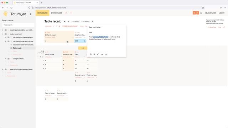The width and height of the screenshot is (228, 128).
Task: Click the first orange icon button in the top bar
Action: pyautogui.click(x=194, y=13)
